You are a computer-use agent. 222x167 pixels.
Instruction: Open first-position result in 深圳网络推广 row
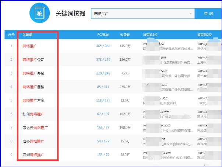pos(168,155)
